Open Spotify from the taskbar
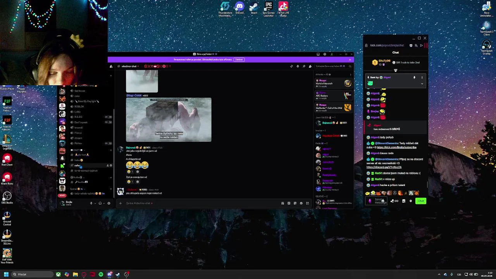Viewport: 496px width, 279px height. 101,274
